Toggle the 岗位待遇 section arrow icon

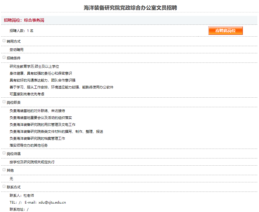point(4,153)
